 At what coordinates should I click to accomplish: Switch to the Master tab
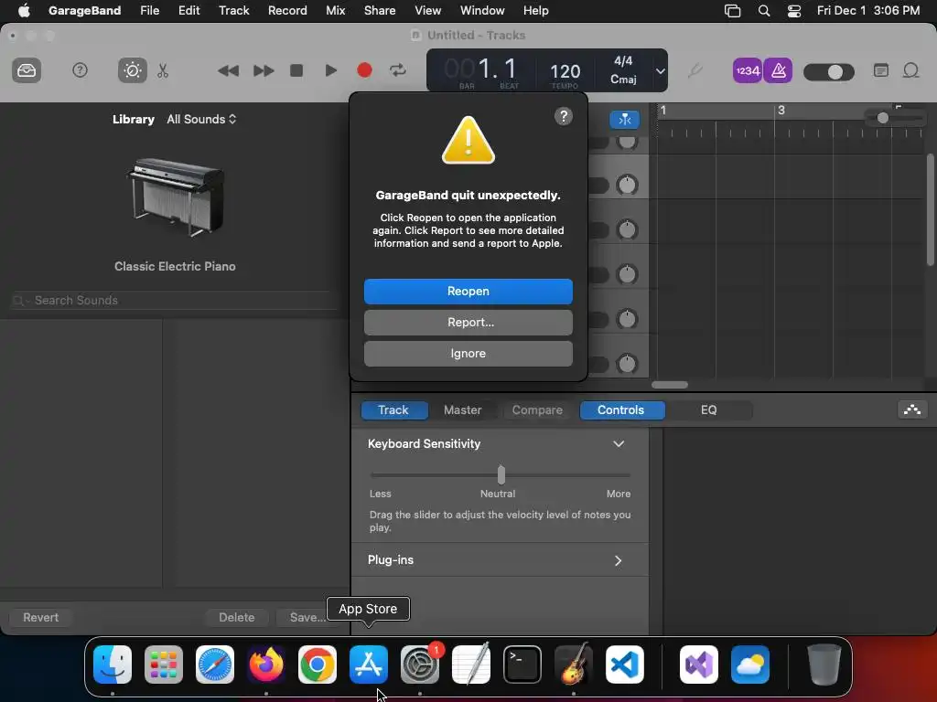click(x=462, y=410)
